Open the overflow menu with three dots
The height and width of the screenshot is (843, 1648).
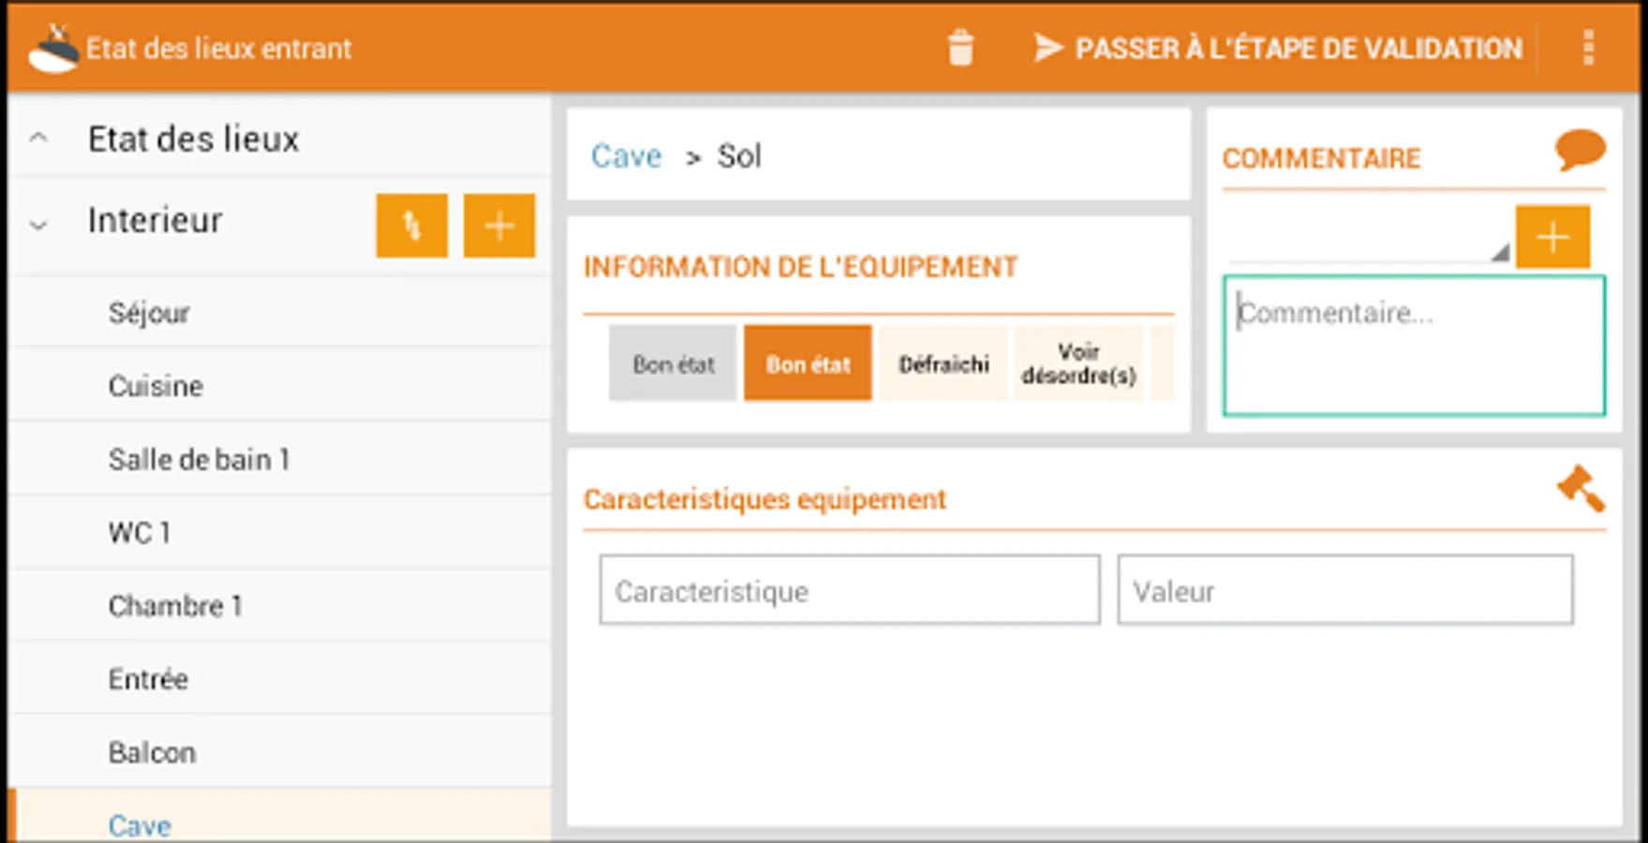(x=1588, y=48)
